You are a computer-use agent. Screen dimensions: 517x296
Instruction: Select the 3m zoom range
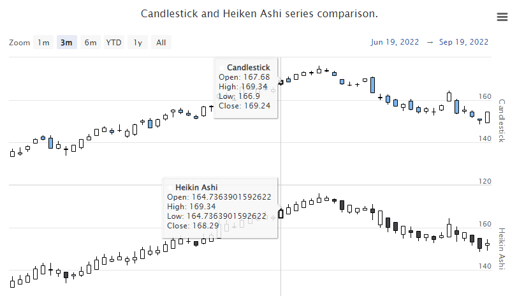[x=66, y=43]
